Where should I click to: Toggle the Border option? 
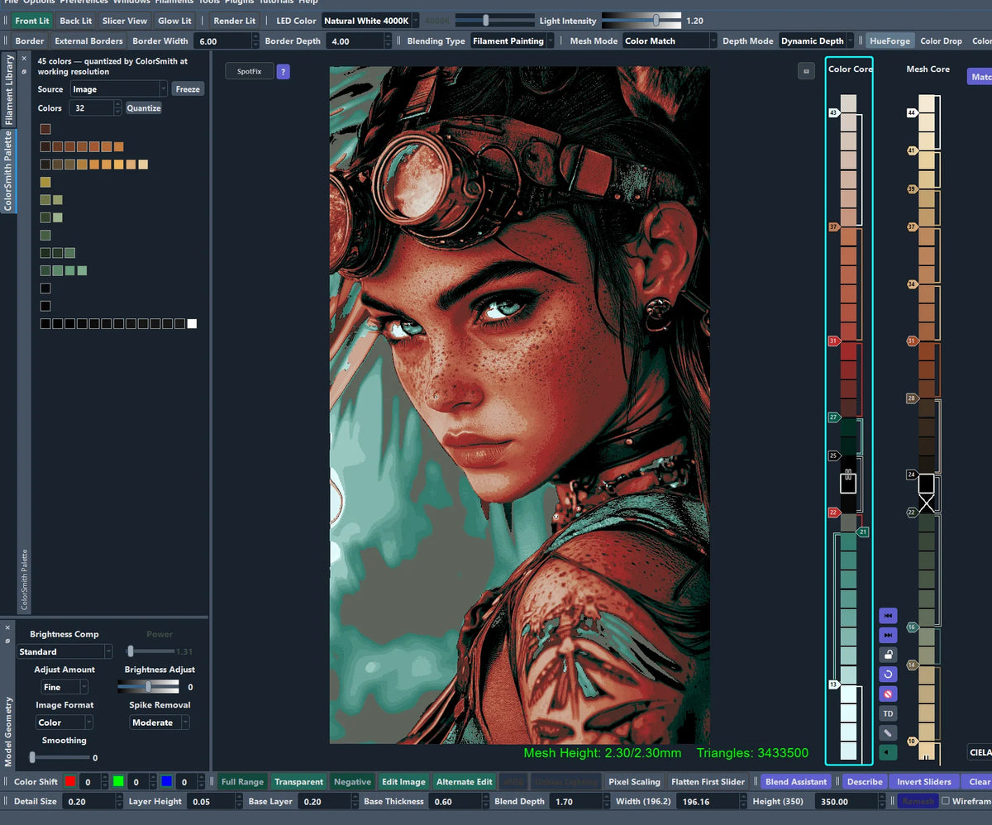click(30, 41)
